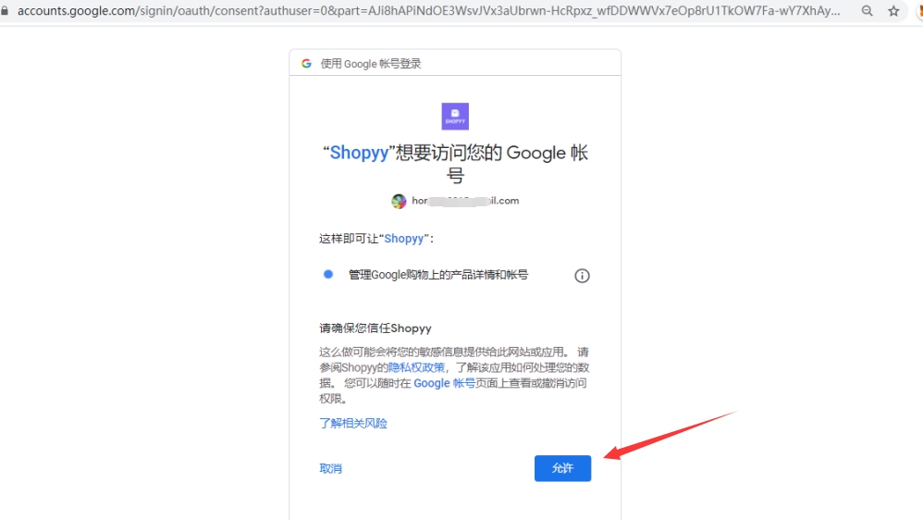This screenshot has width=923, height=520.
Task: Click the purple Shopyy app logo
Action: pyautogui.click(x=455, y=117)
